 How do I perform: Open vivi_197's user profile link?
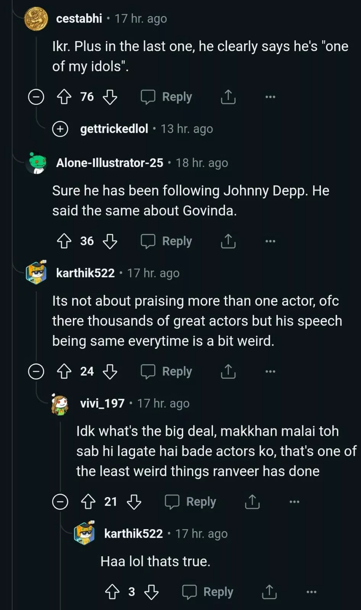(102, 403)
